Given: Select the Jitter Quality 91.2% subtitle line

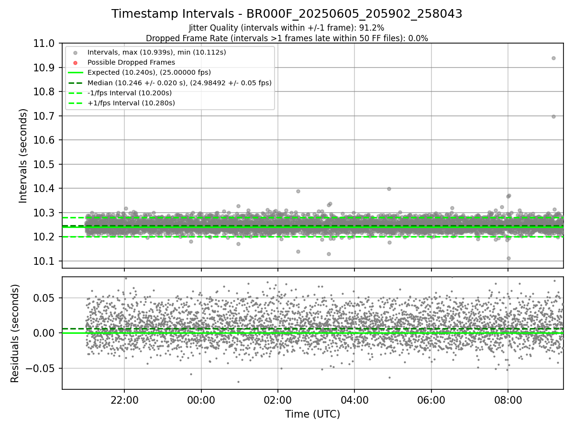Looking at the screenshot, I should 287,28.
